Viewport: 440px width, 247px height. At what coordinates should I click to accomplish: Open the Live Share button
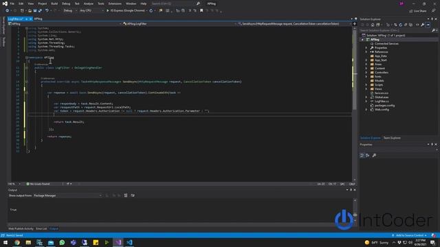coord(418,11)
